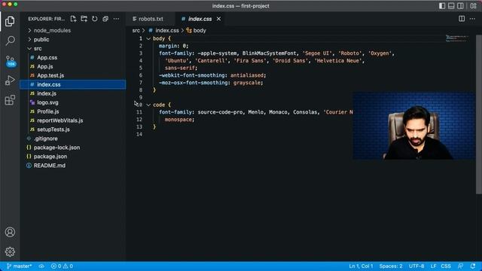The height and width of the screenshot is (271, 482).
Task: Change end of line sequence LF
Action: (434, 266)
